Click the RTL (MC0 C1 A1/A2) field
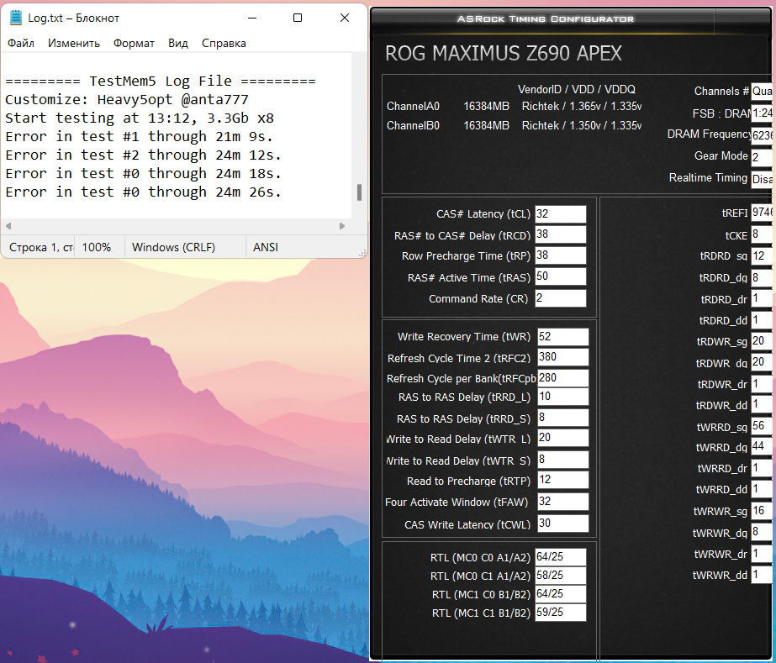776x663 pixels. pos(560,576)
